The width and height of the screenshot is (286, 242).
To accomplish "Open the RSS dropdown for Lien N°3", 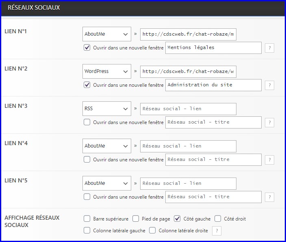I will click(x=106, y=109).
